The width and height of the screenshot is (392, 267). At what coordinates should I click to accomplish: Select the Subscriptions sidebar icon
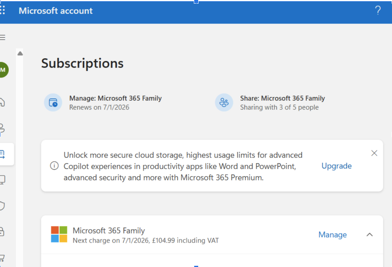(x=3, y=154)
